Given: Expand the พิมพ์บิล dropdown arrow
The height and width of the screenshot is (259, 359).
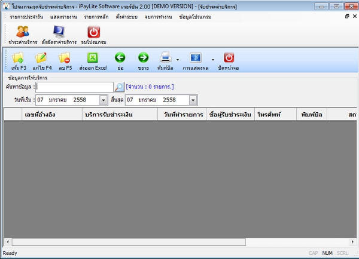Looking at the screenshot, I should tap(178, 60).
